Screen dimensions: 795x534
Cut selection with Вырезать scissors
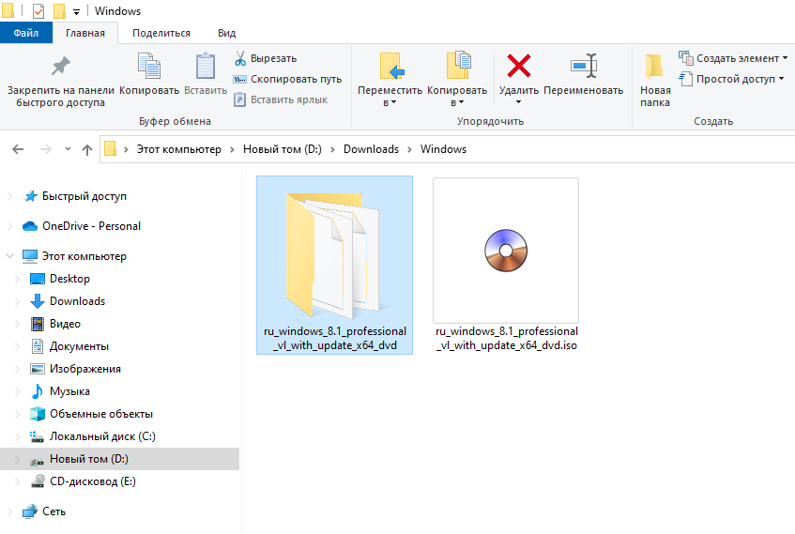click(x=266, y=58)
